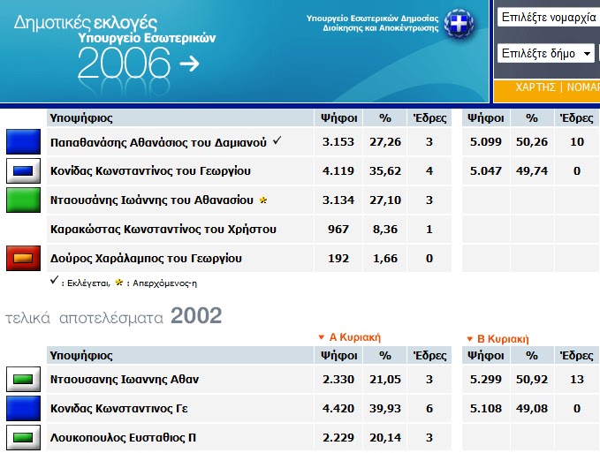Image resolution: width=600 pixels, height=453 pixels.
Task: Click the checkmark next to Παπαθανάσης Αθανάσιος
Action: (277, 140)
